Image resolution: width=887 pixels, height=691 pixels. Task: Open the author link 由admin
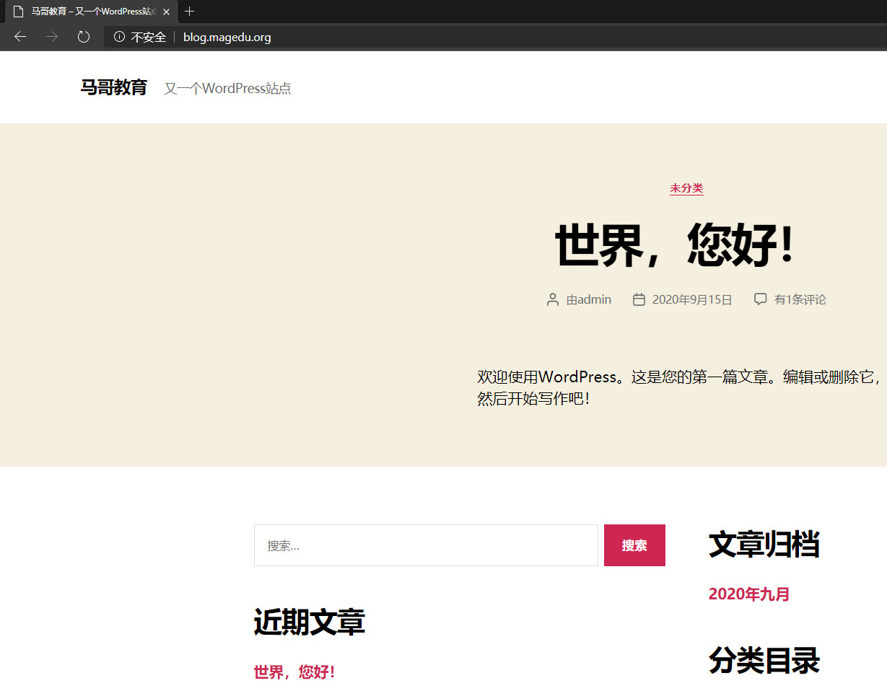click(589, 299)
